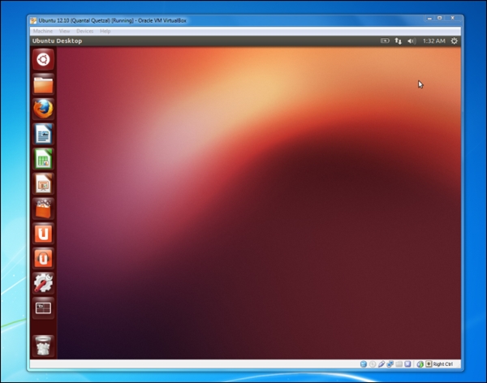Image resolution: width=487 pixels, height=383 pixels.
Task: Open the Trash in the launcher
Action: 43,344
